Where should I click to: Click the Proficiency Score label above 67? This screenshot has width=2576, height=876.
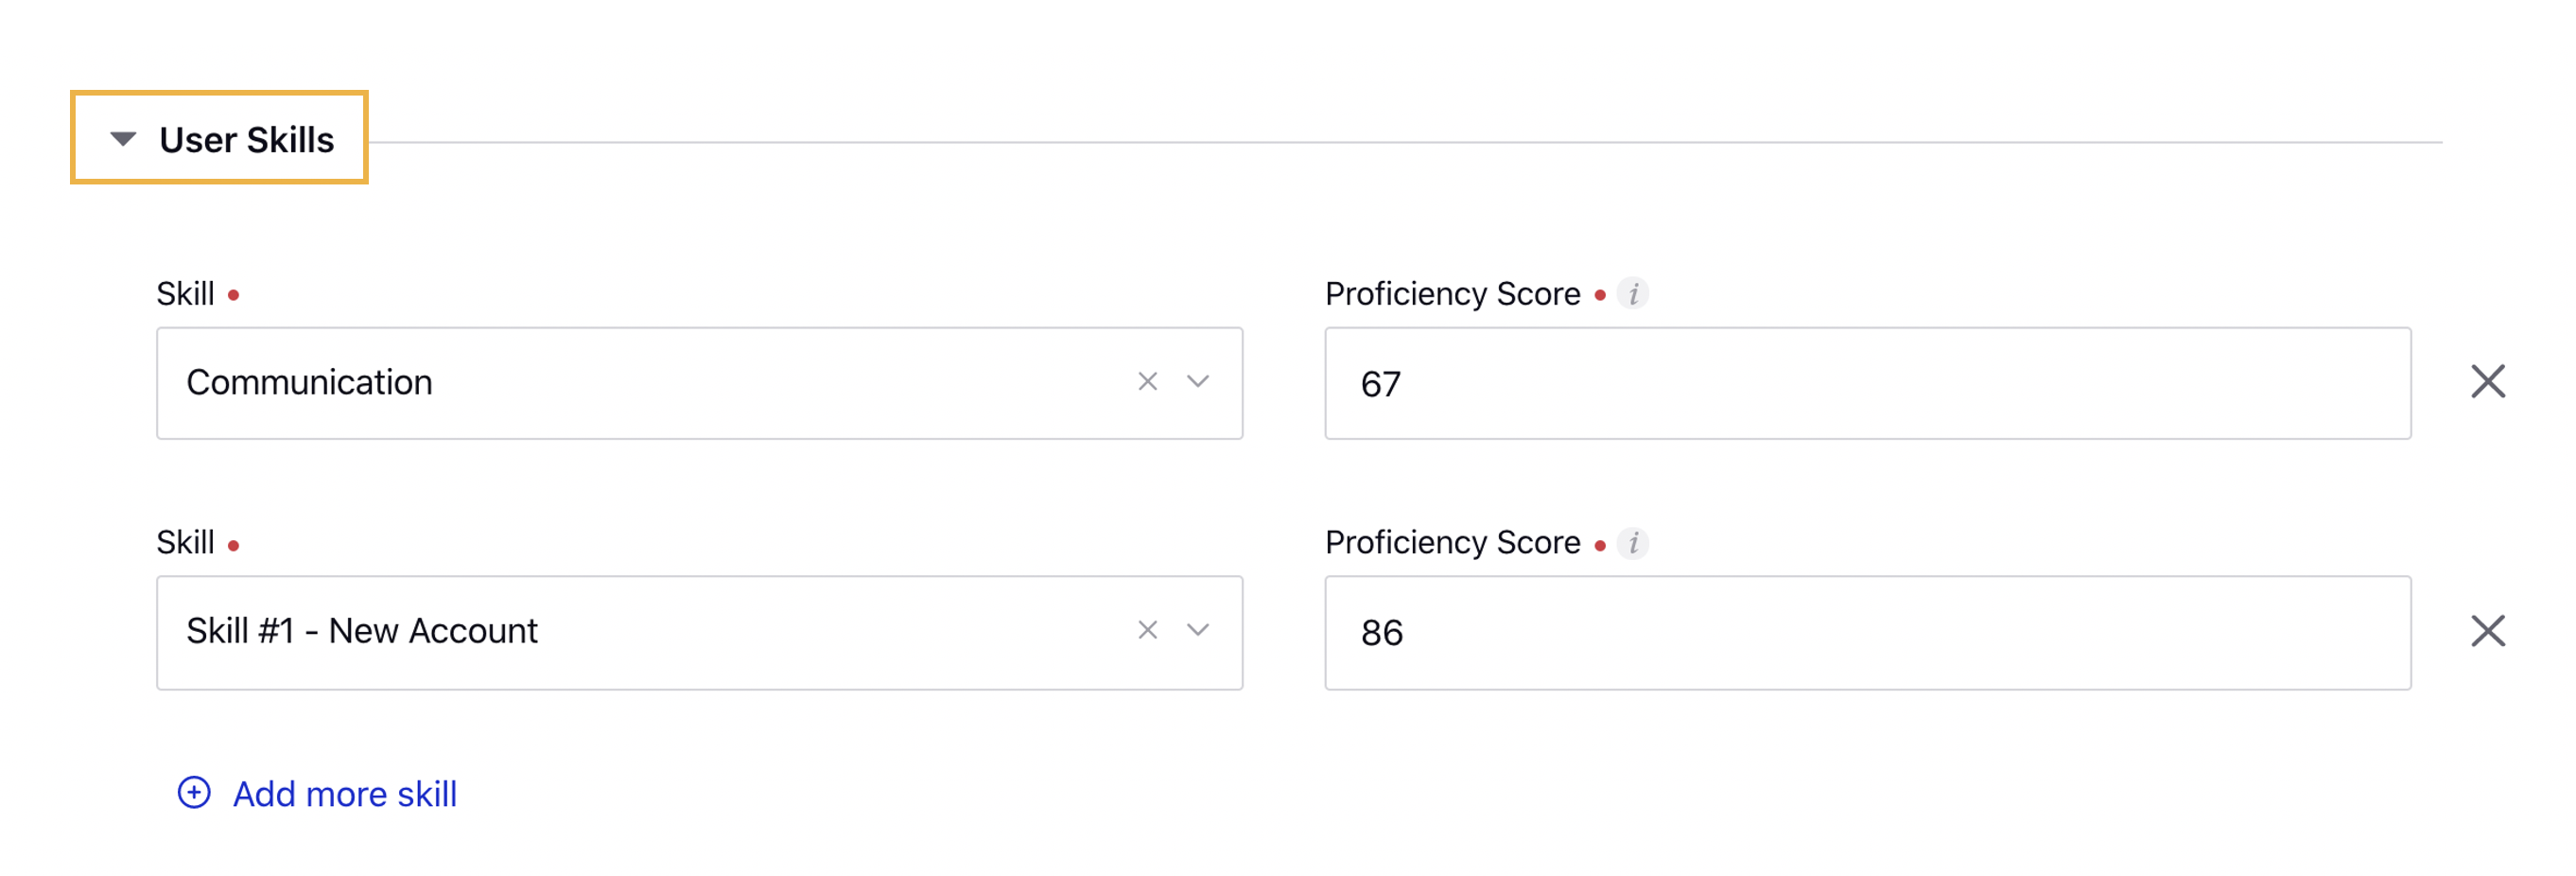click(1452, 294)
